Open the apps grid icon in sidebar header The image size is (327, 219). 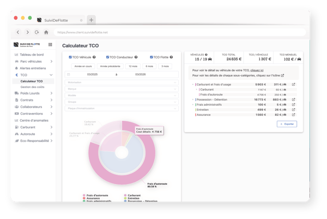pos(51,45)
